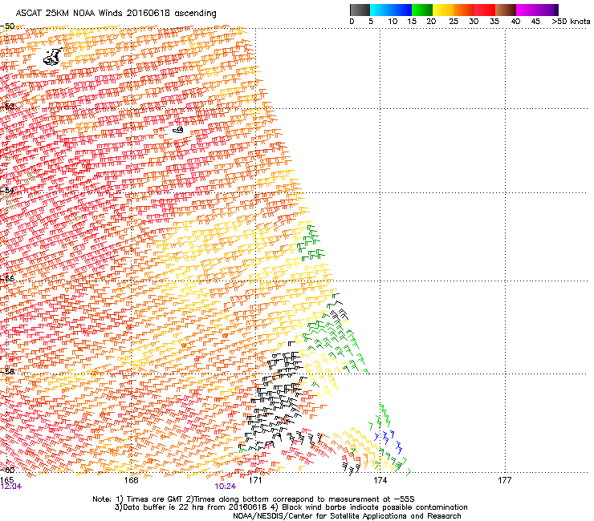Click the 171 longitude axis label
Screen dimensions: 594x521
point(255,480)
